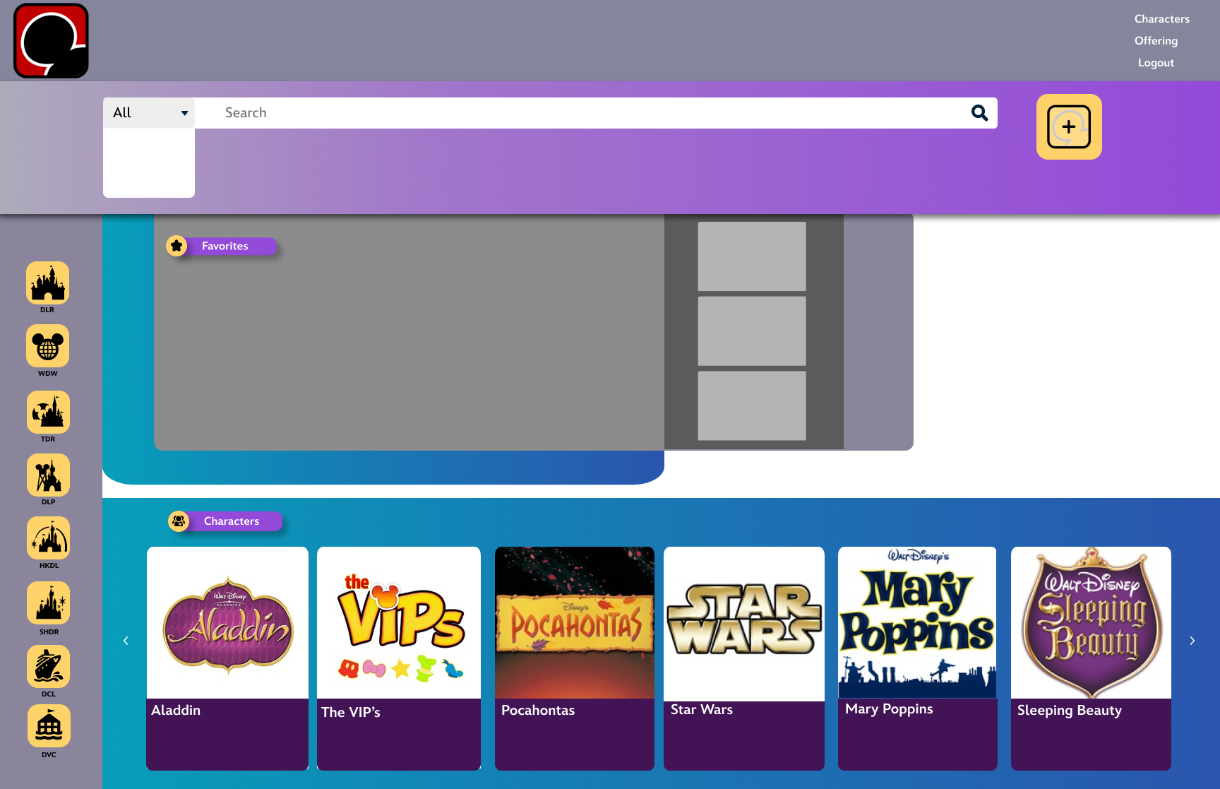The height and width of the screenshot is (789, 1220).
Task: Click the Favorites star icon
Action: pyautogui.click(x=177, y=246)
